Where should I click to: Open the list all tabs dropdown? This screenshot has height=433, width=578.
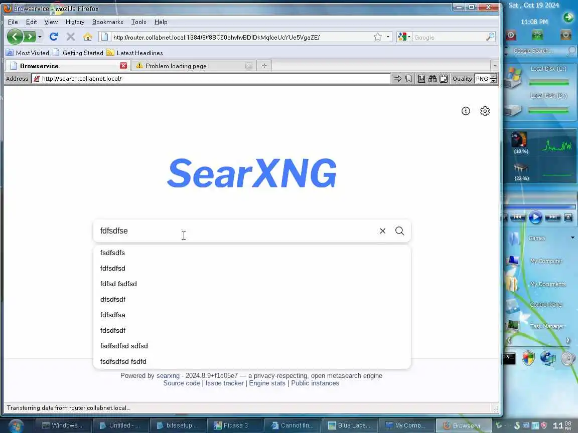495,66
